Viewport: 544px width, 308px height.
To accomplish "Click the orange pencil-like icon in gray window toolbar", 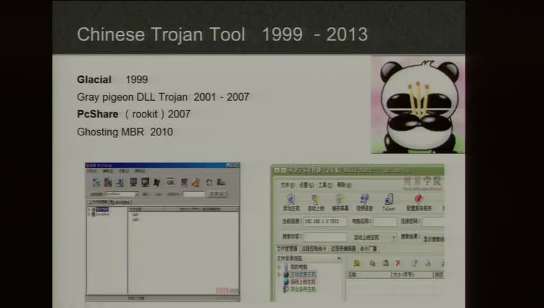I will coord(196,182).
